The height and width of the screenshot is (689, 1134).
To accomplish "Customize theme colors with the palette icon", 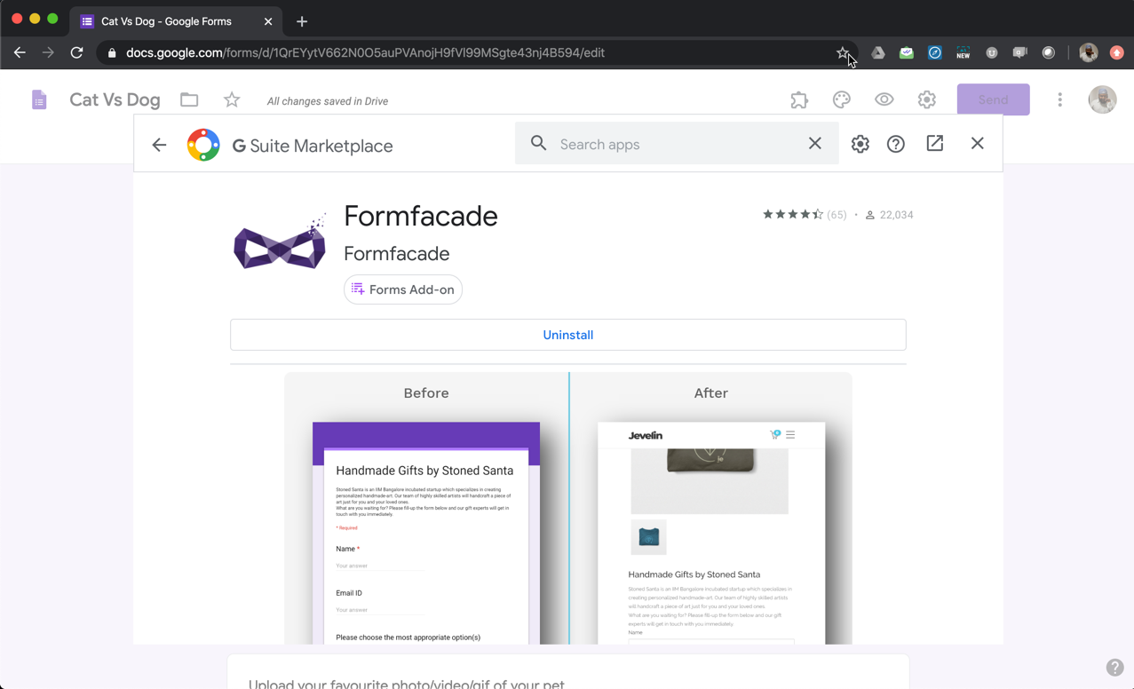I will click(841, 99).
